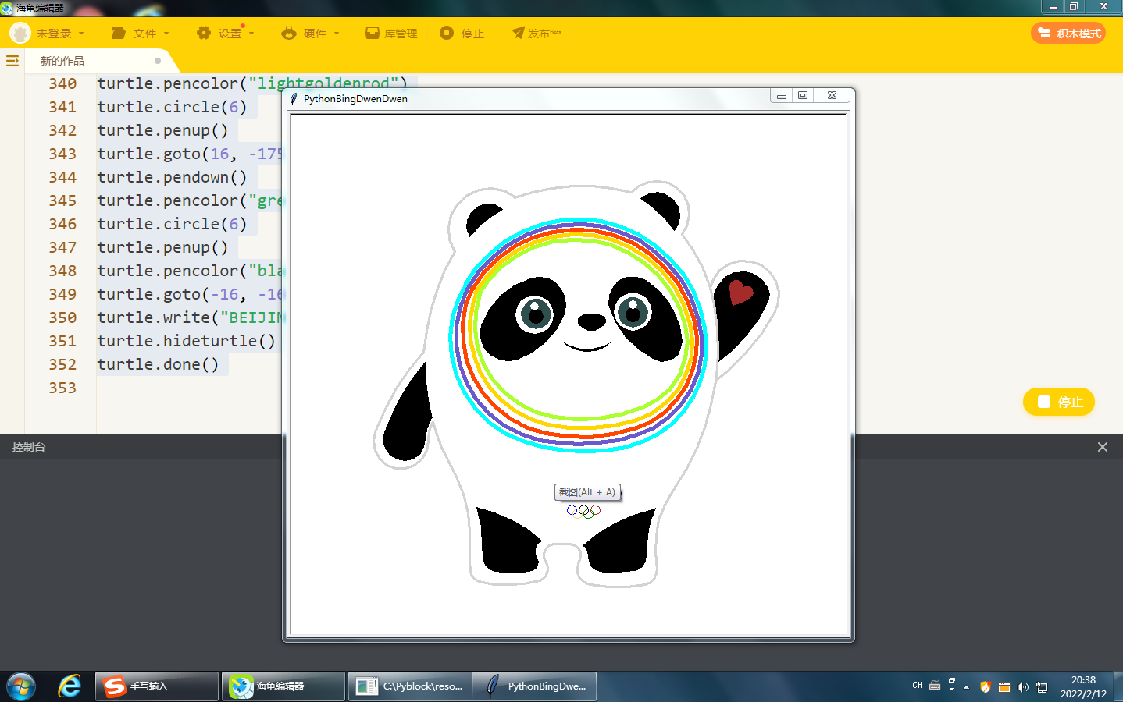Open the C:\Pyblock taskbar window
This screenshot has width=1123, height=702.
pos(410,686)
